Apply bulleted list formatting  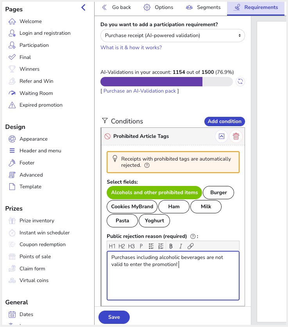coord(151,246)
